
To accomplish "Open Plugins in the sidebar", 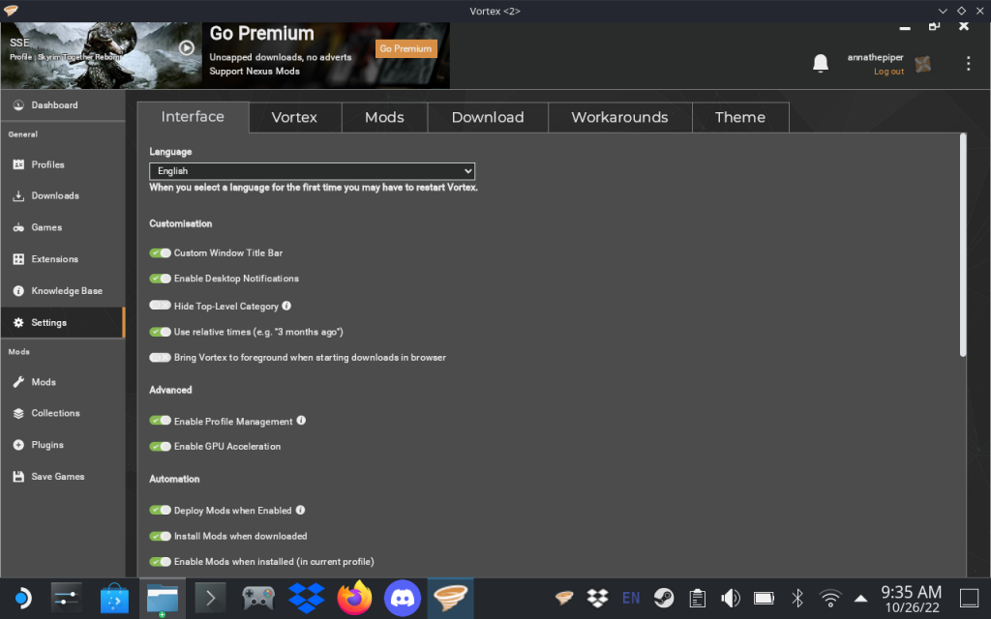I will (47, 445).
